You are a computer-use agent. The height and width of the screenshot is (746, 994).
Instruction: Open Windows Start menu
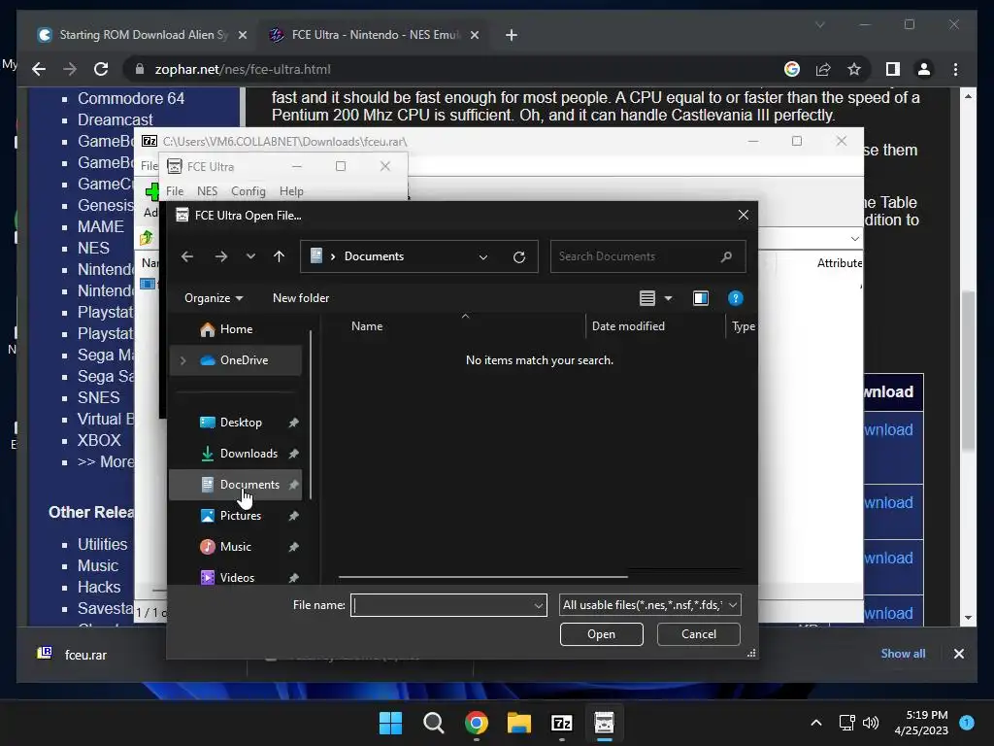point(390,723)
